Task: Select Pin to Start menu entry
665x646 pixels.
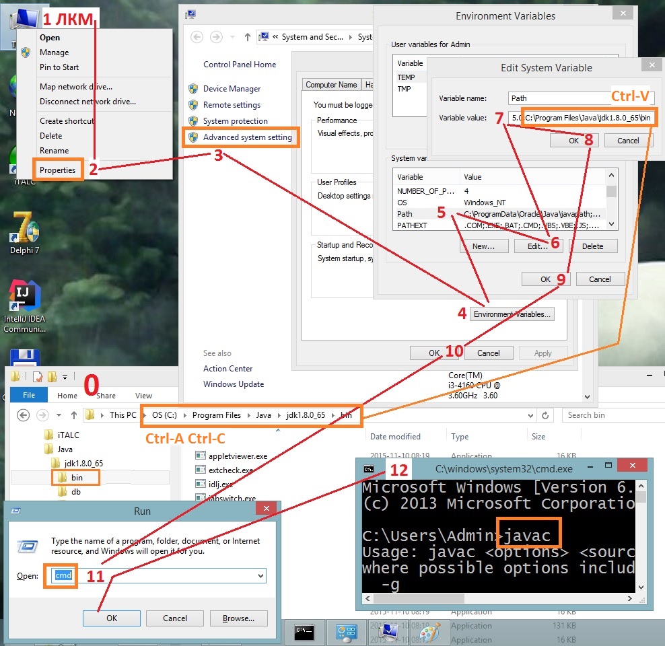Action: [x=59, y=67]
